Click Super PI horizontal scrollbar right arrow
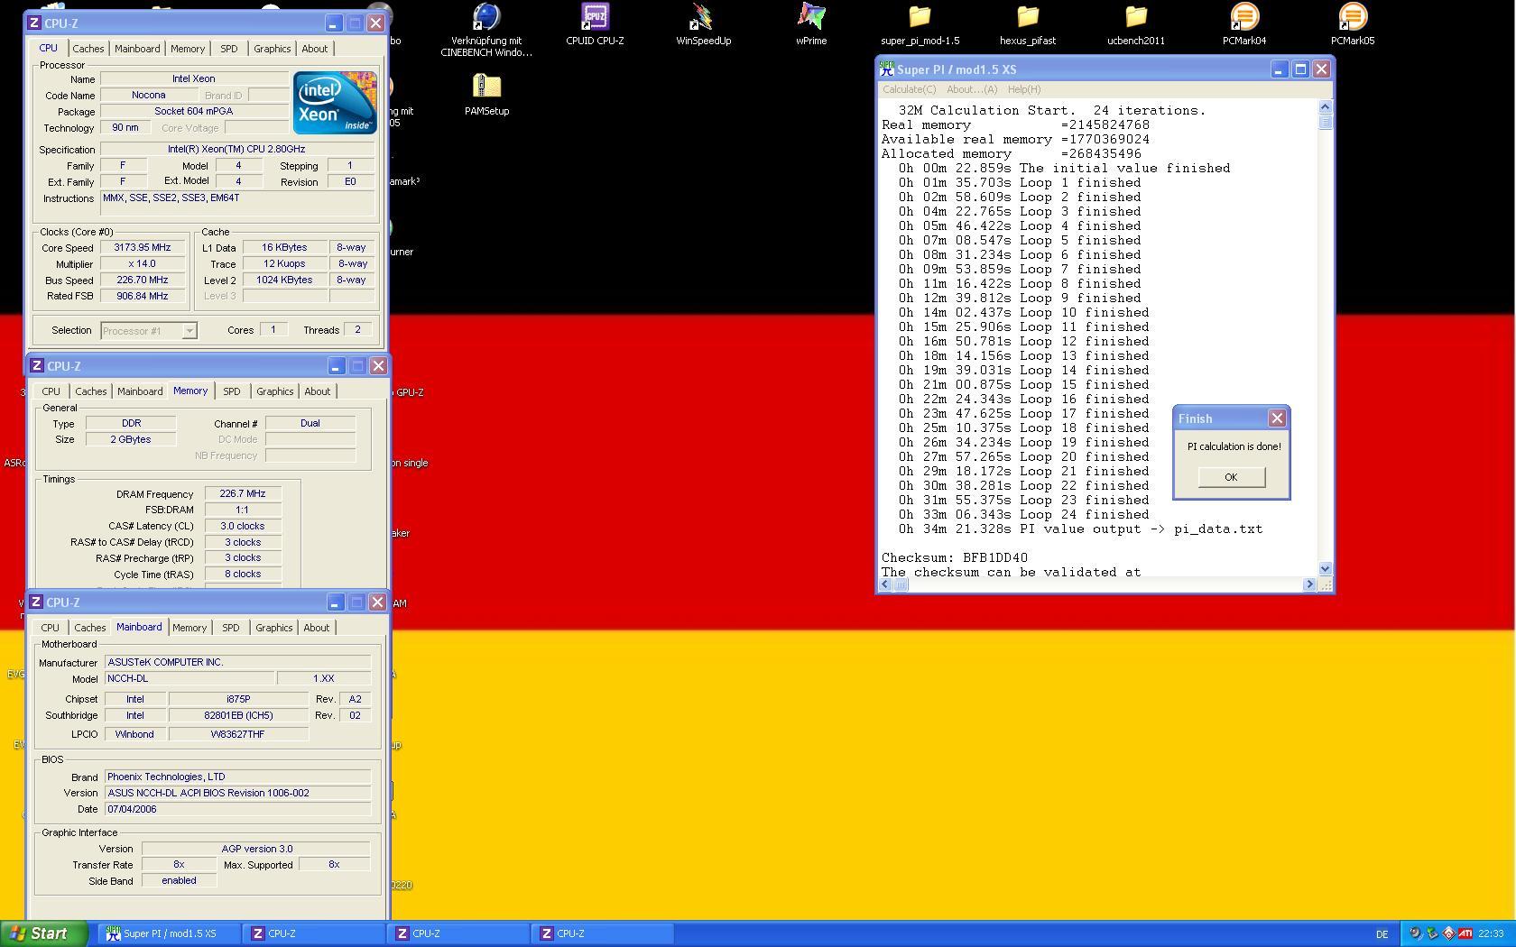 tap(1309, 584)
